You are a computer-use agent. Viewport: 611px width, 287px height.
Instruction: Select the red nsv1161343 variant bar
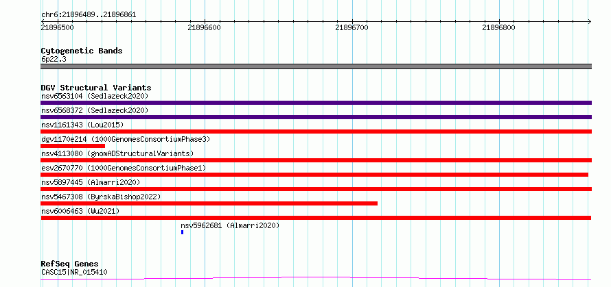(316, 132)
